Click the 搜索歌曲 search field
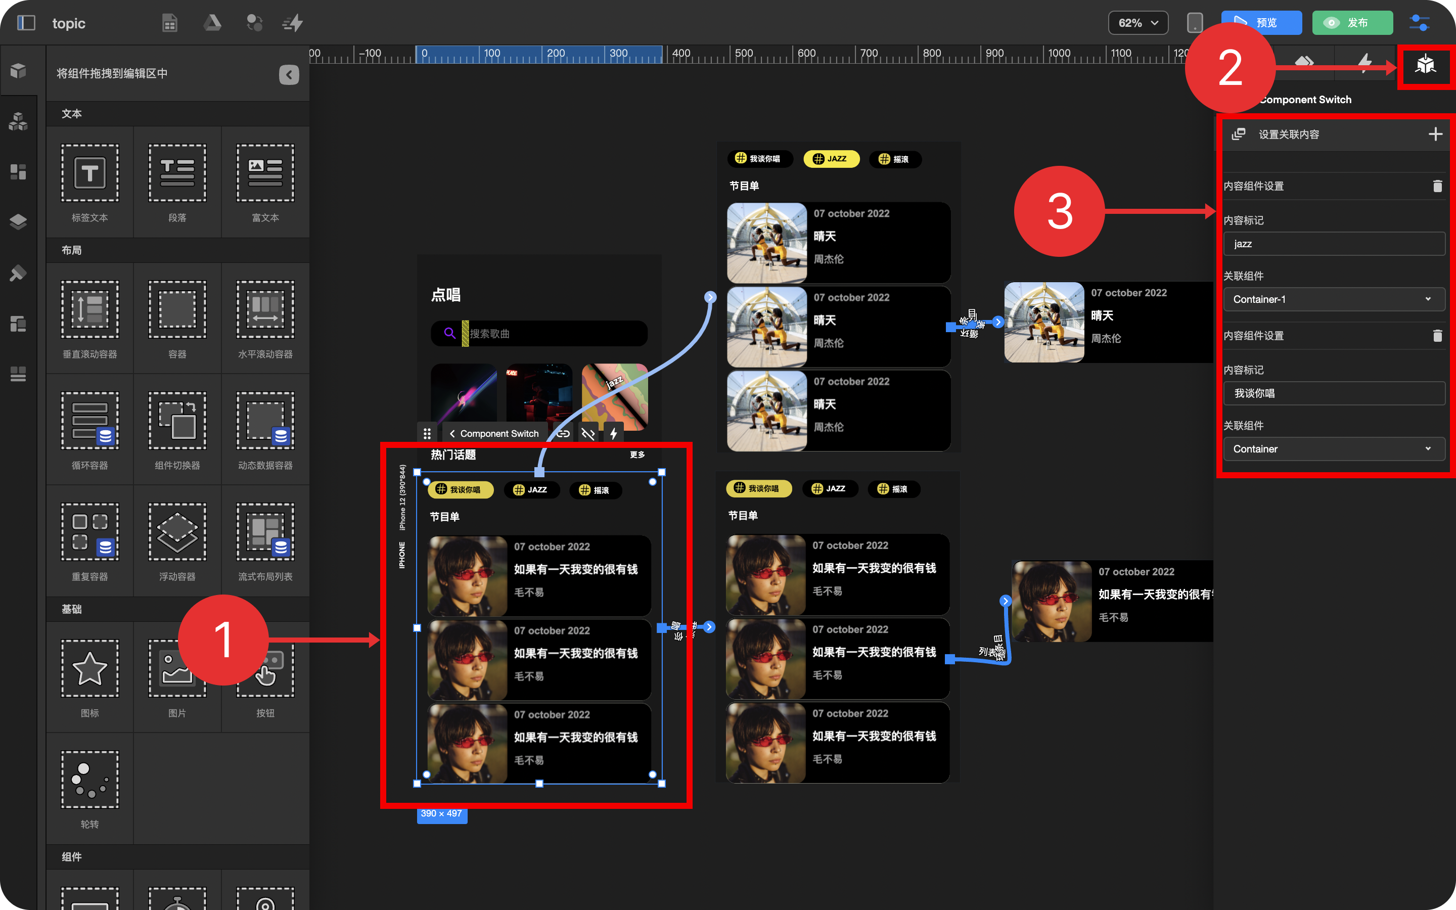This screenshot has height=910, width=1456. click(539, 334)
